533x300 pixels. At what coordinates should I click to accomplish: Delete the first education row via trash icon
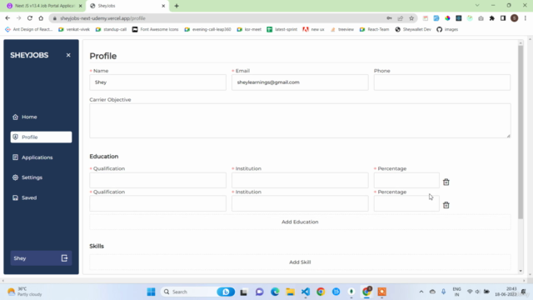(446, 182)
